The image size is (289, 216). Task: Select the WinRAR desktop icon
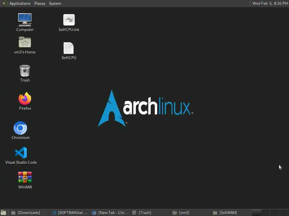(x=25, y=180)
